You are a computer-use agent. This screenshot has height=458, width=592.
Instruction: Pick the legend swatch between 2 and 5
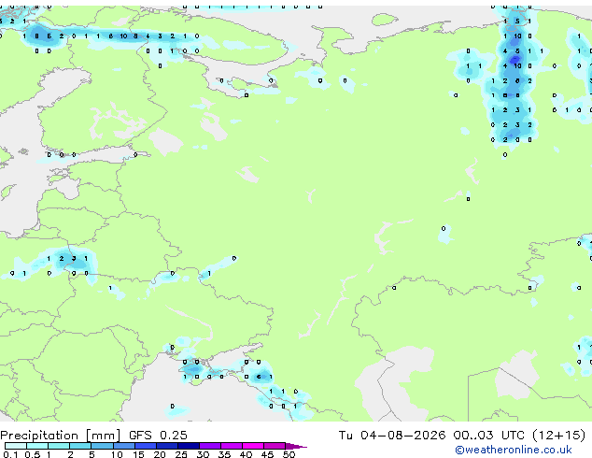[x=80, y=446]
